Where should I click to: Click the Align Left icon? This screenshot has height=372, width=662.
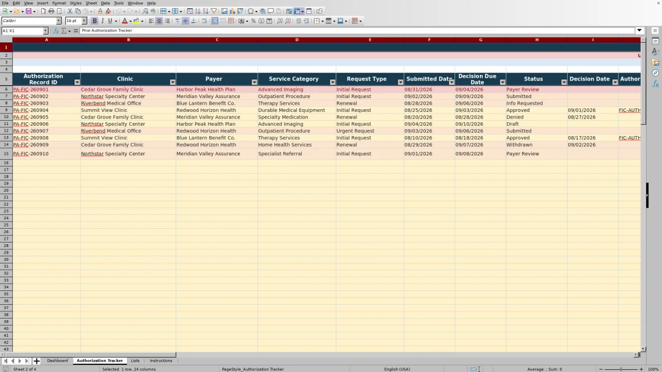click(151, 21)
